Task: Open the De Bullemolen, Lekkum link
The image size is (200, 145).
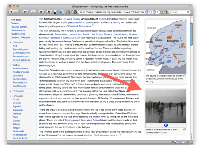Action: point(106,135)
